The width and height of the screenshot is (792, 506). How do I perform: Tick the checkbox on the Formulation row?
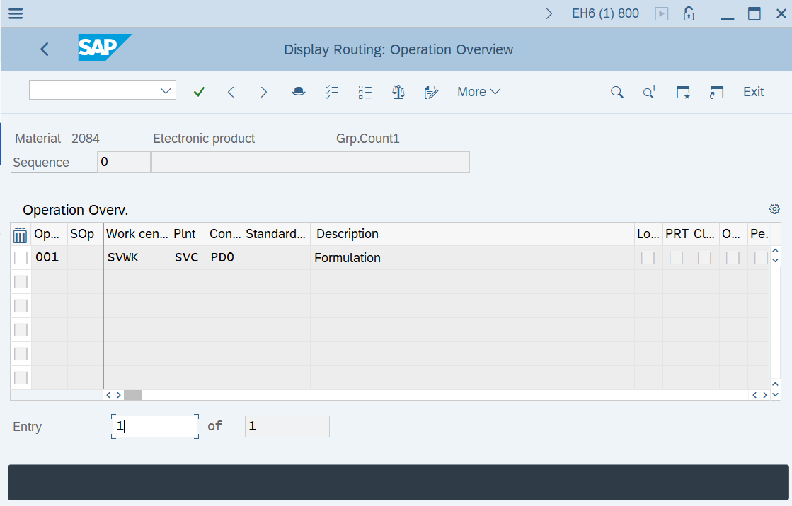pyautogui.click(x=21, y=257)
